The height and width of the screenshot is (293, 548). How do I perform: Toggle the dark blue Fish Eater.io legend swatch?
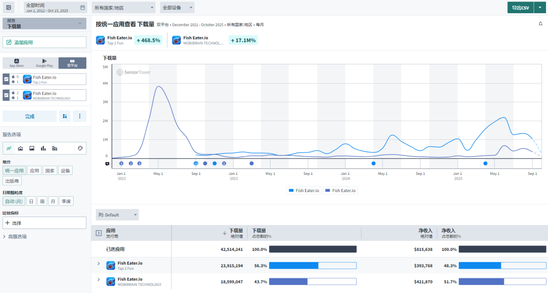[327, 191]
